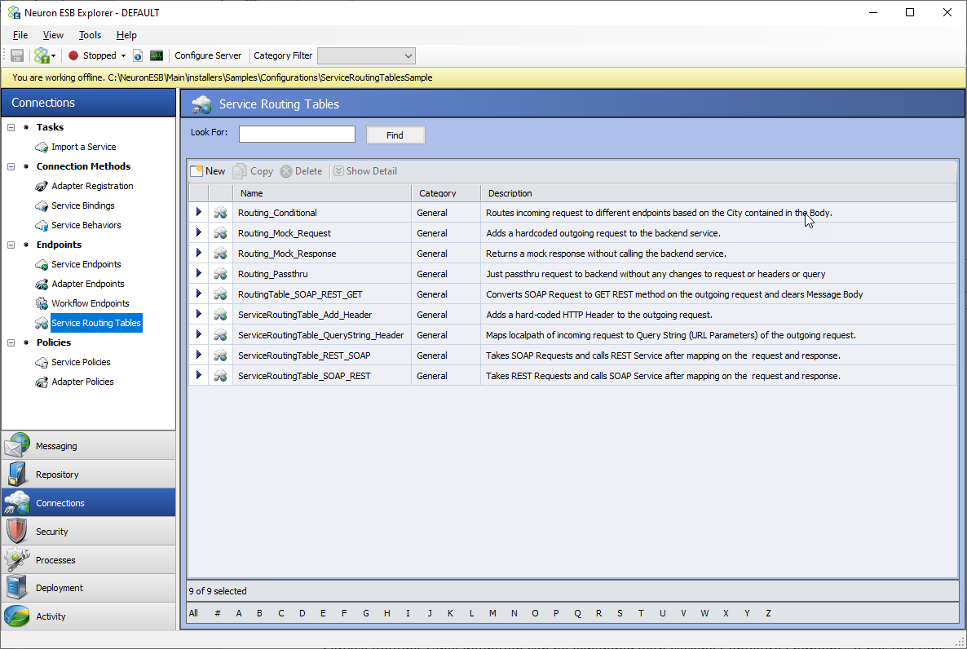Click the routing icon in Routing_Passthru row
Screen dimensions: 967x649
pos(220,274)
